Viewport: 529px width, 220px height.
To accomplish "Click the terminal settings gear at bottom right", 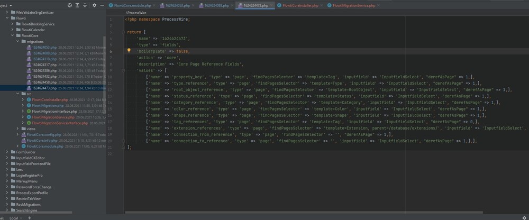I will click(x=524, y=217).
